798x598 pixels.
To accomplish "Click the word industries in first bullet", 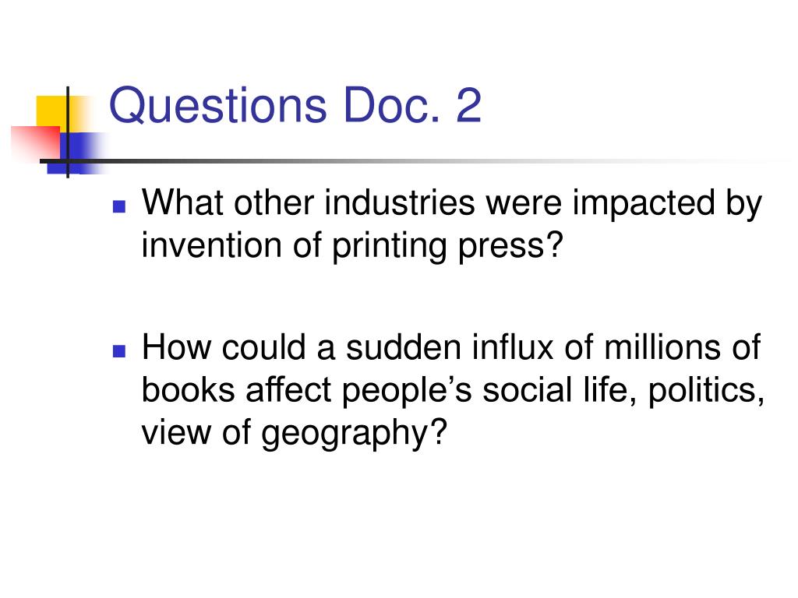I will point(400,202).
